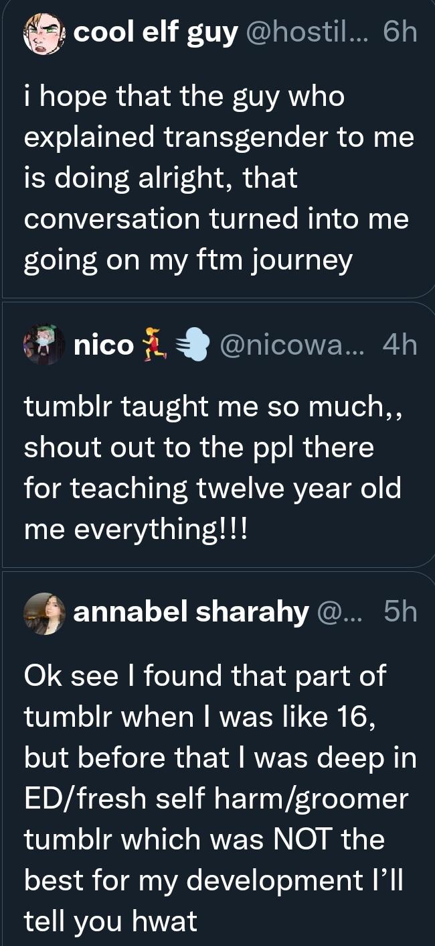The height and width of the screenshot is (946, 435).
Task: Click the running person emoji beside nico
Action: tap(155, 346)
